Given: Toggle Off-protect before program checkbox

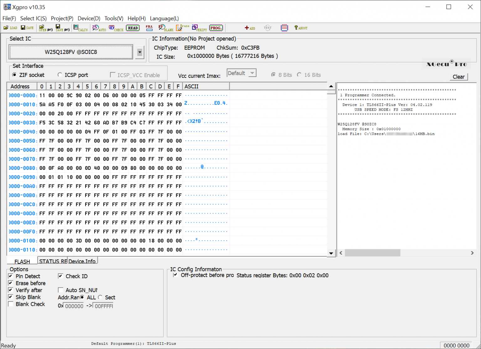Looking at the screenshot, I should (x=175, y=275).
